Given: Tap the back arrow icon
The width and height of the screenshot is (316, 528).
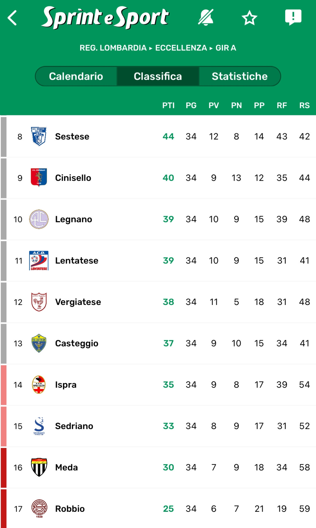Looking at the screenshot, I should (x=12, y=18).
